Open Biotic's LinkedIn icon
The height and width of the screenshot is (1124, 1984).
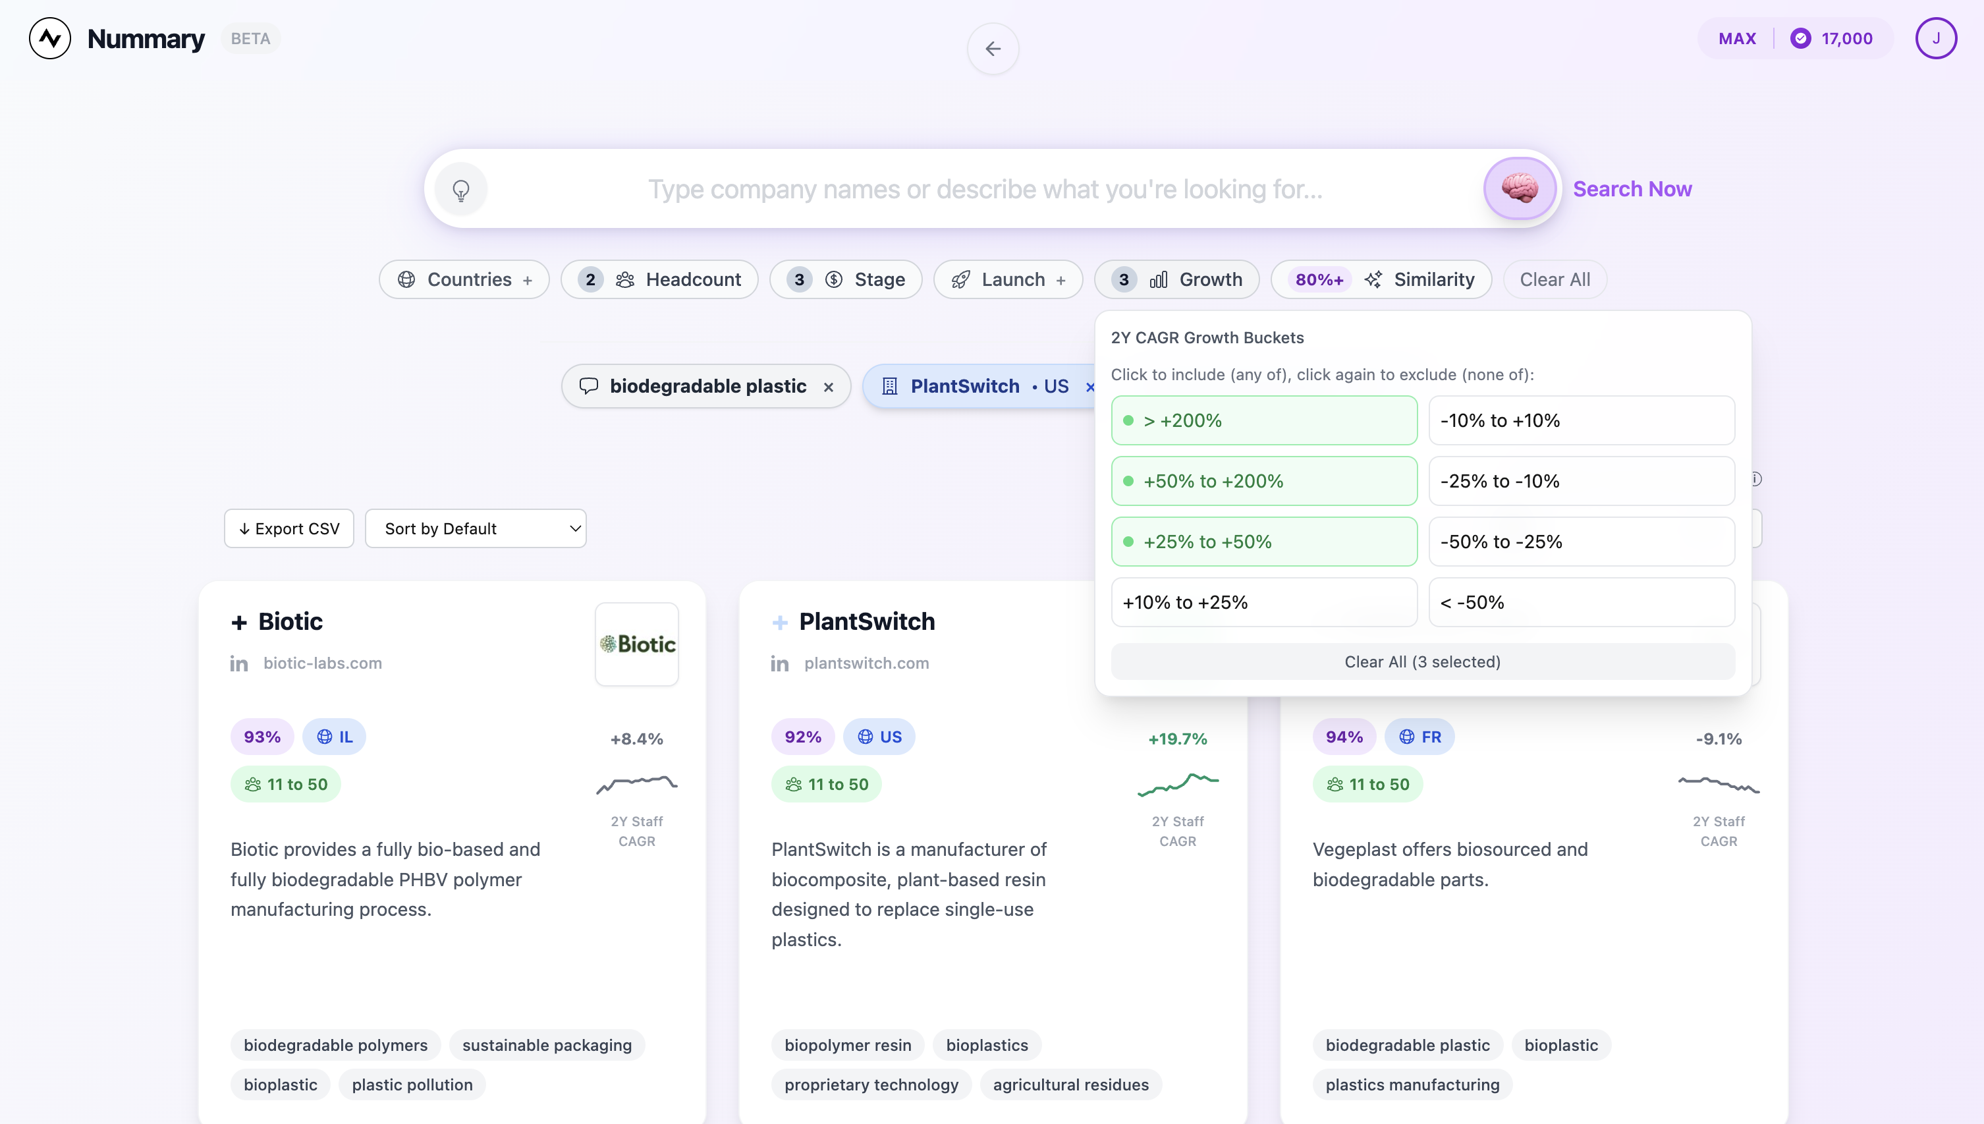239,663
